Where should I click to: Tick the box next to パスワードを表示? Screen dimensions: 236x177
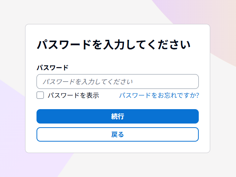coord(40,96)
